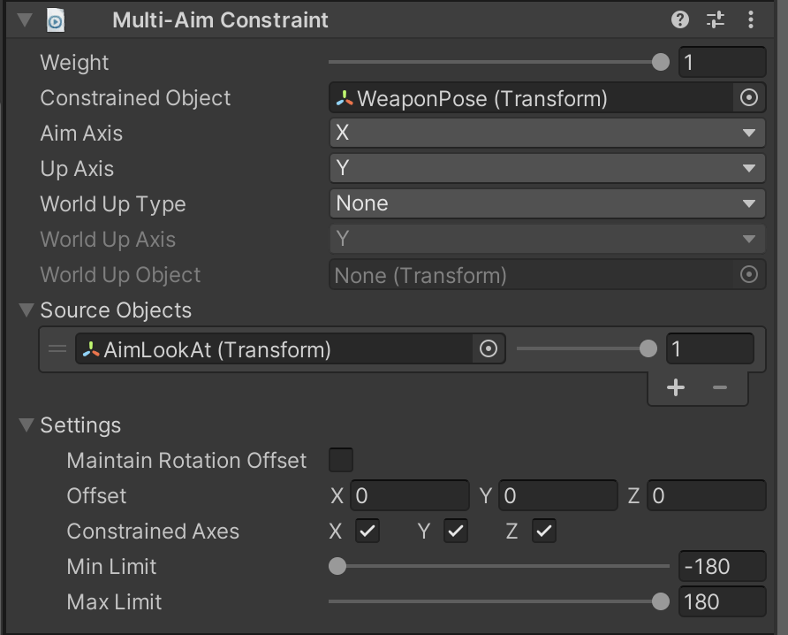788x635 pixels.
Task: Enable Maintain Rotation Offset checkbox
Action: pos(341,460)
